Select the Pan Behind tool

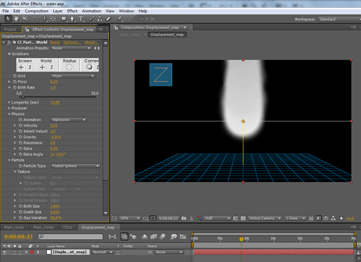pyautogui.click(x=53, y=19)
